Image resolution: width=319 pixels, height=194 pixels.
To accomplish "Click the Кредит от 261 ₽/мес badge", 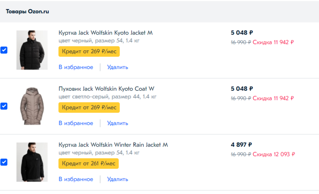I will pos(89,163).
